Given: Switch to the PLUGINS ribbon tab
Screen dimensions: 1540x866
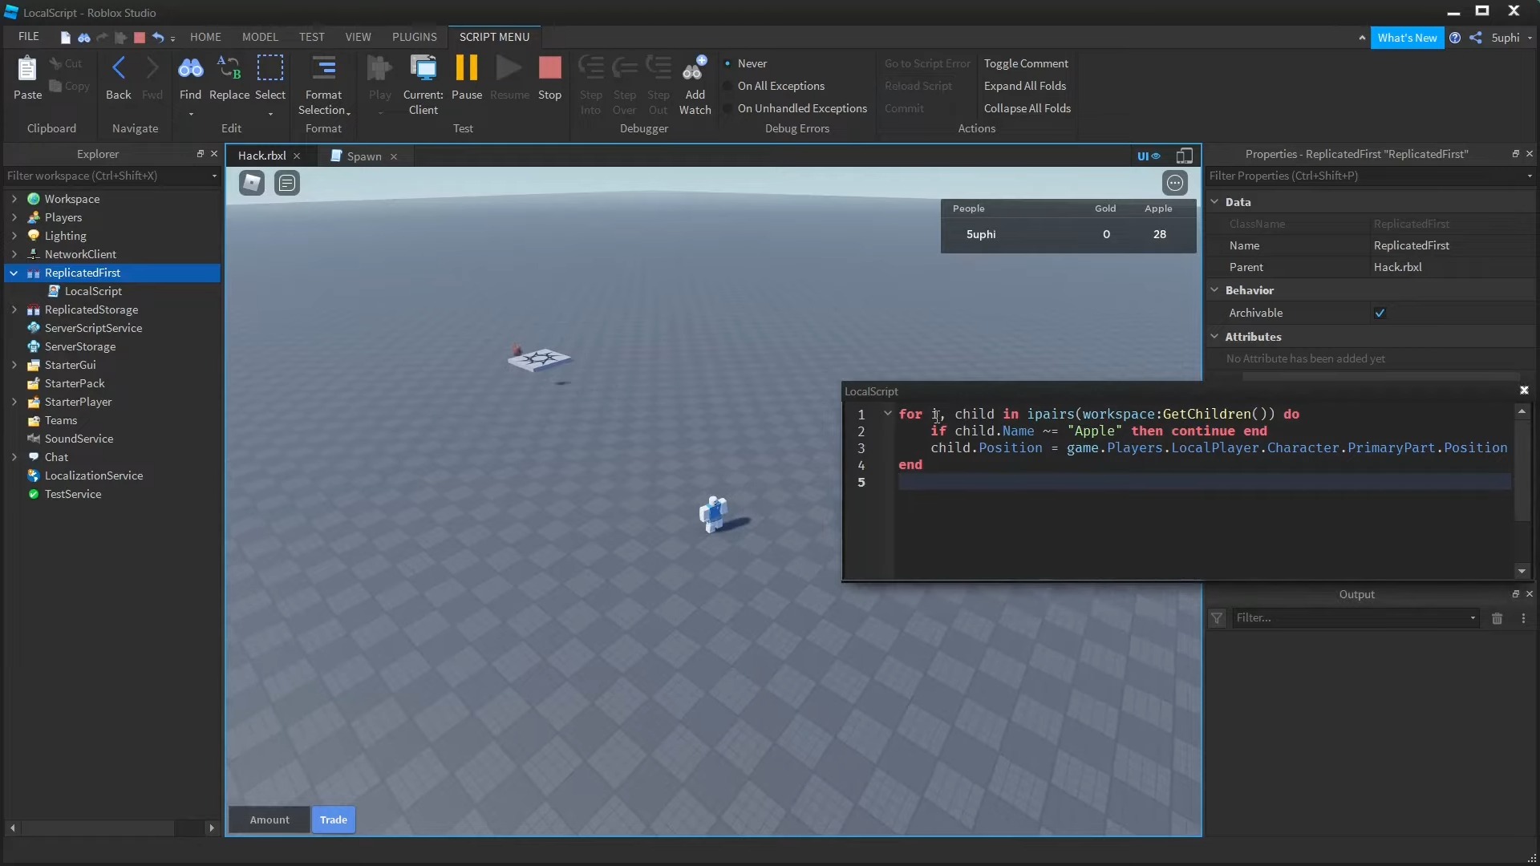Looking at the screenshot, I should (x=414, y=37).
